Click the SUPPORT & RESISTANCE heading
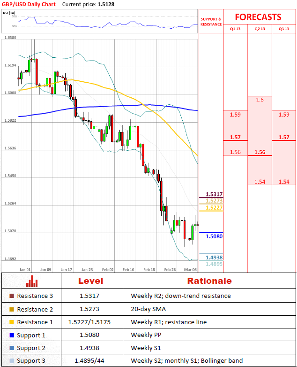 point(211,22)
